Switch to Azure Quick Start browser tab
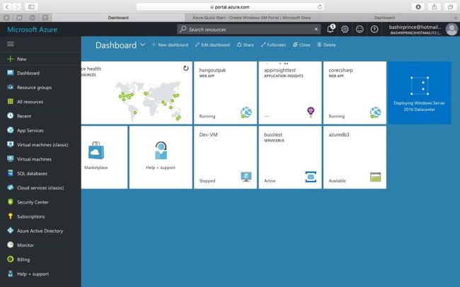The width and height of the screenshot is (460, 287). (251, 18)
